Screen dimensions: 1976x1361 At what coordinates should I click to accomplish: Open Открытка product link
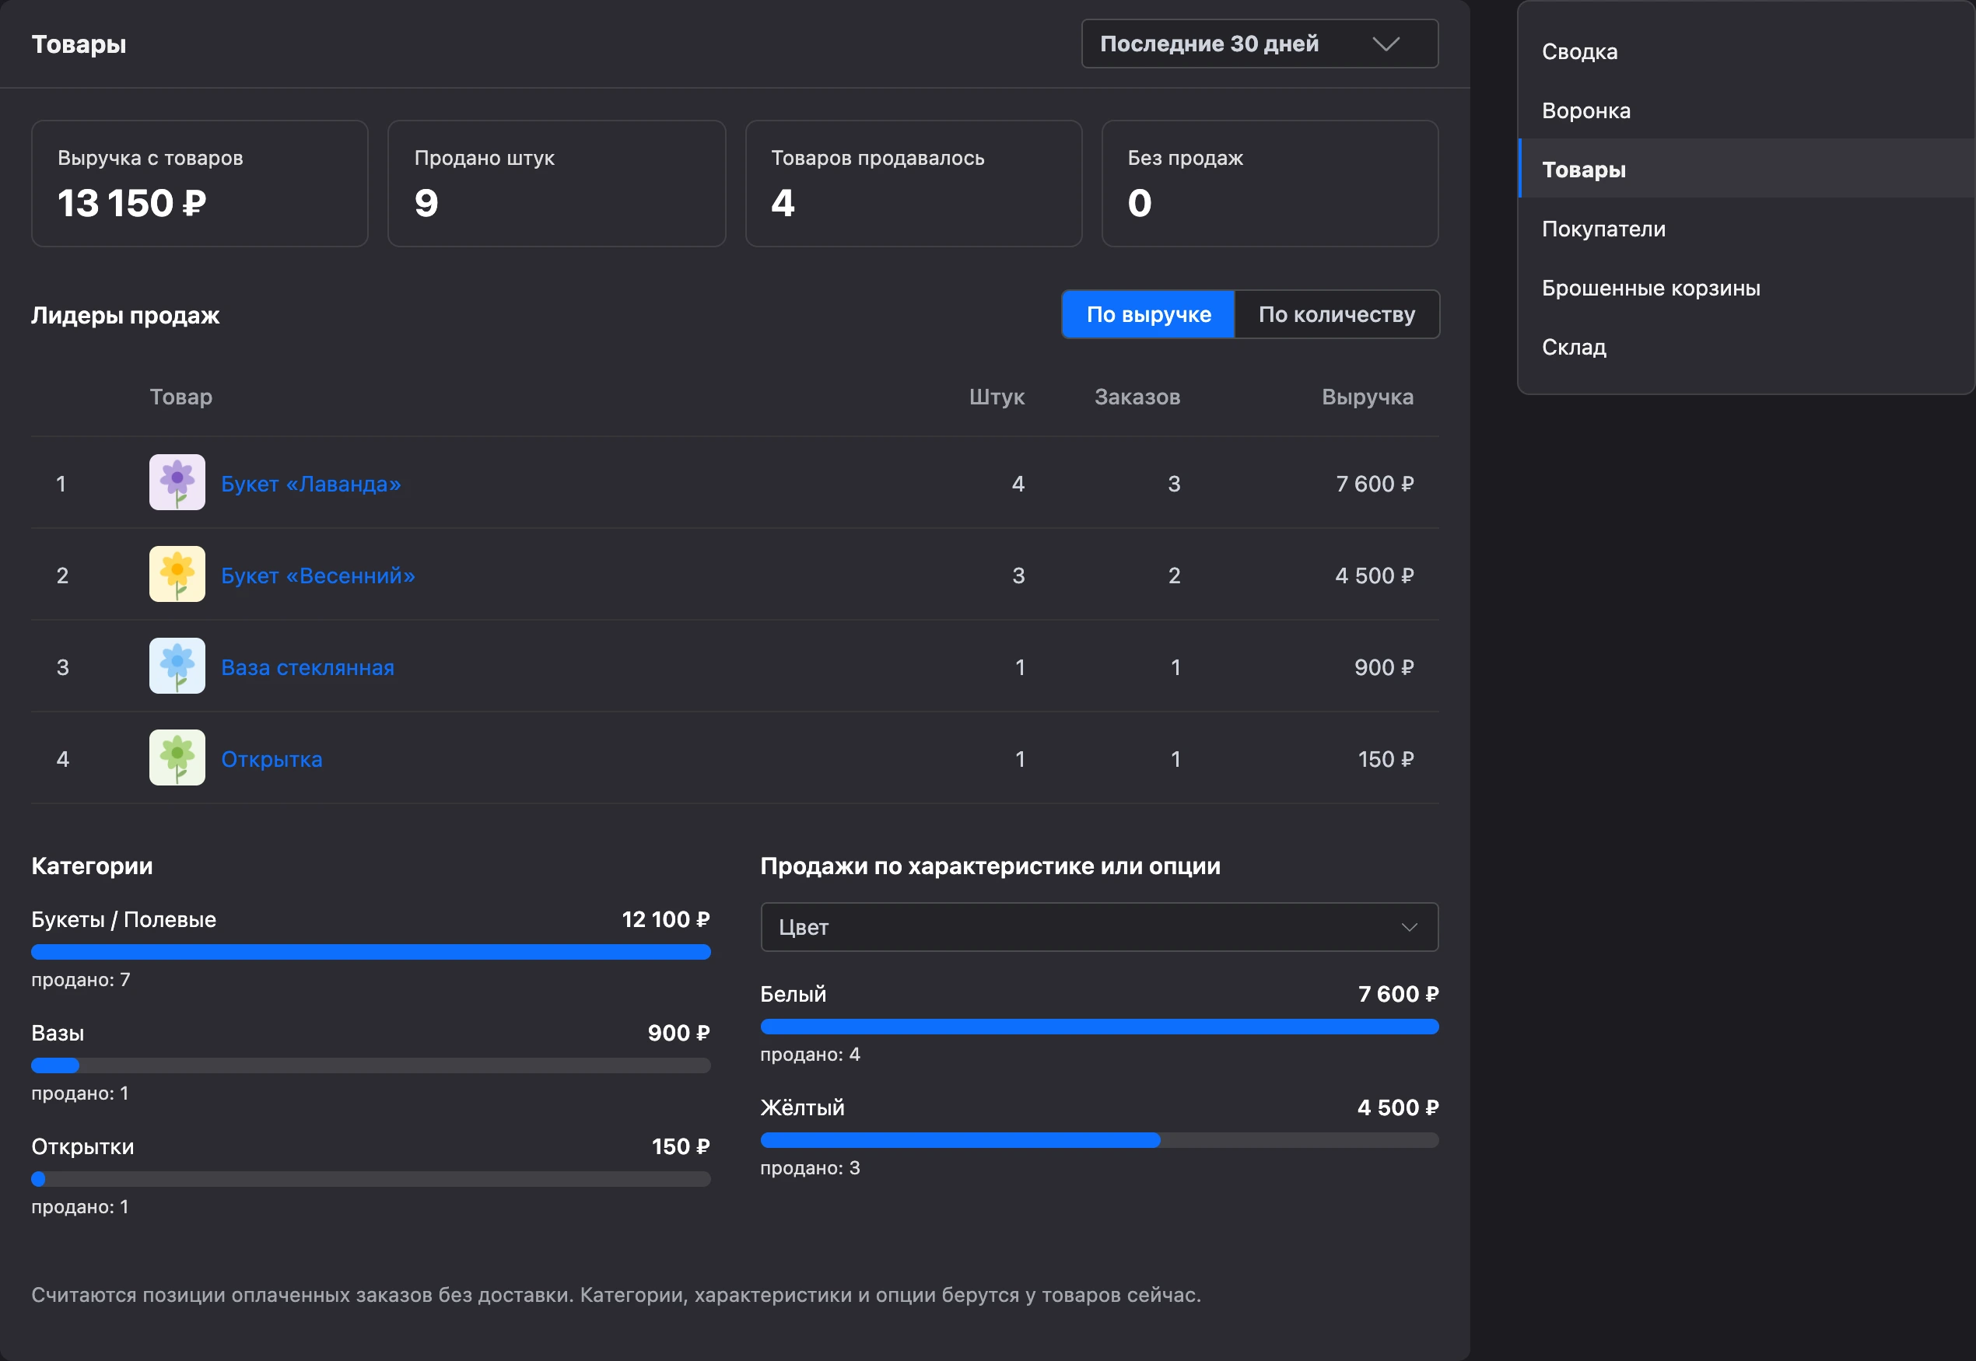point(272,759)
